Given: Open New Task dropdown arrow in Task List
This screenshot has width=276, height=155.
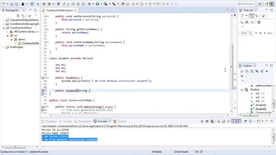Looking at the screenshot, I should [x=246, y=16].
